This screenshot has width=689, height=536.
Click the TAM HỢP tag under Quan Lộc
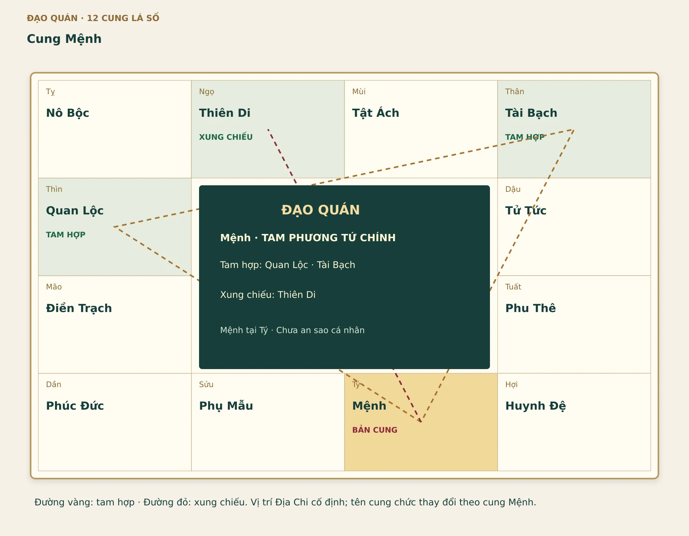65,235
